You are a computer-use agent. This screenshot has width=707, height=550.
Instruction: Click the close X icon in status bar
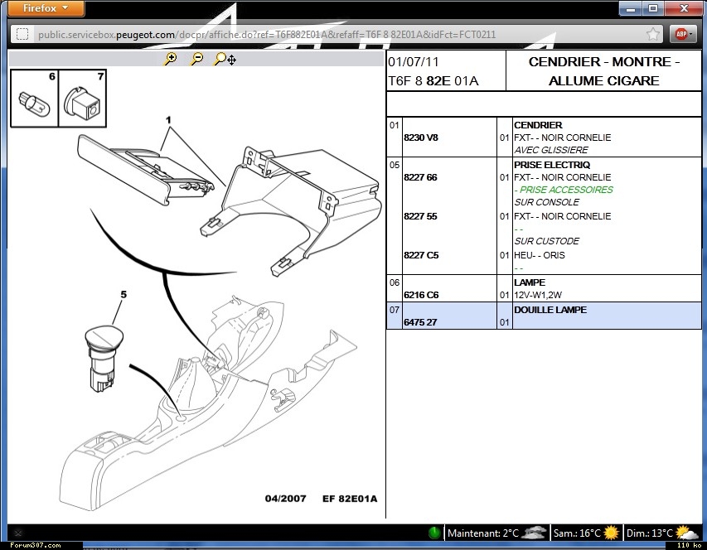pos(18,533)
